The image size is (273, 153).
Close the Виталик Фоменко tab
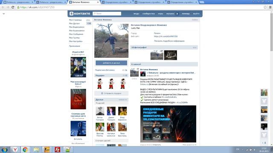[98, 2]
